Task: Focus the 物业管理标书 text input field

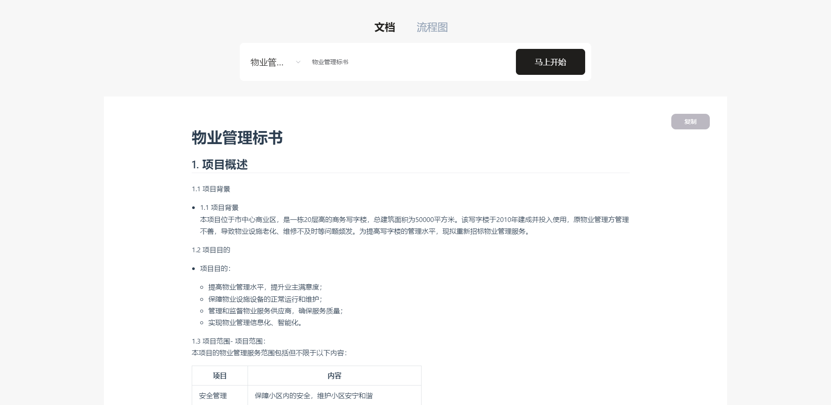Action: pyautogui.click(x=407, y=62)
